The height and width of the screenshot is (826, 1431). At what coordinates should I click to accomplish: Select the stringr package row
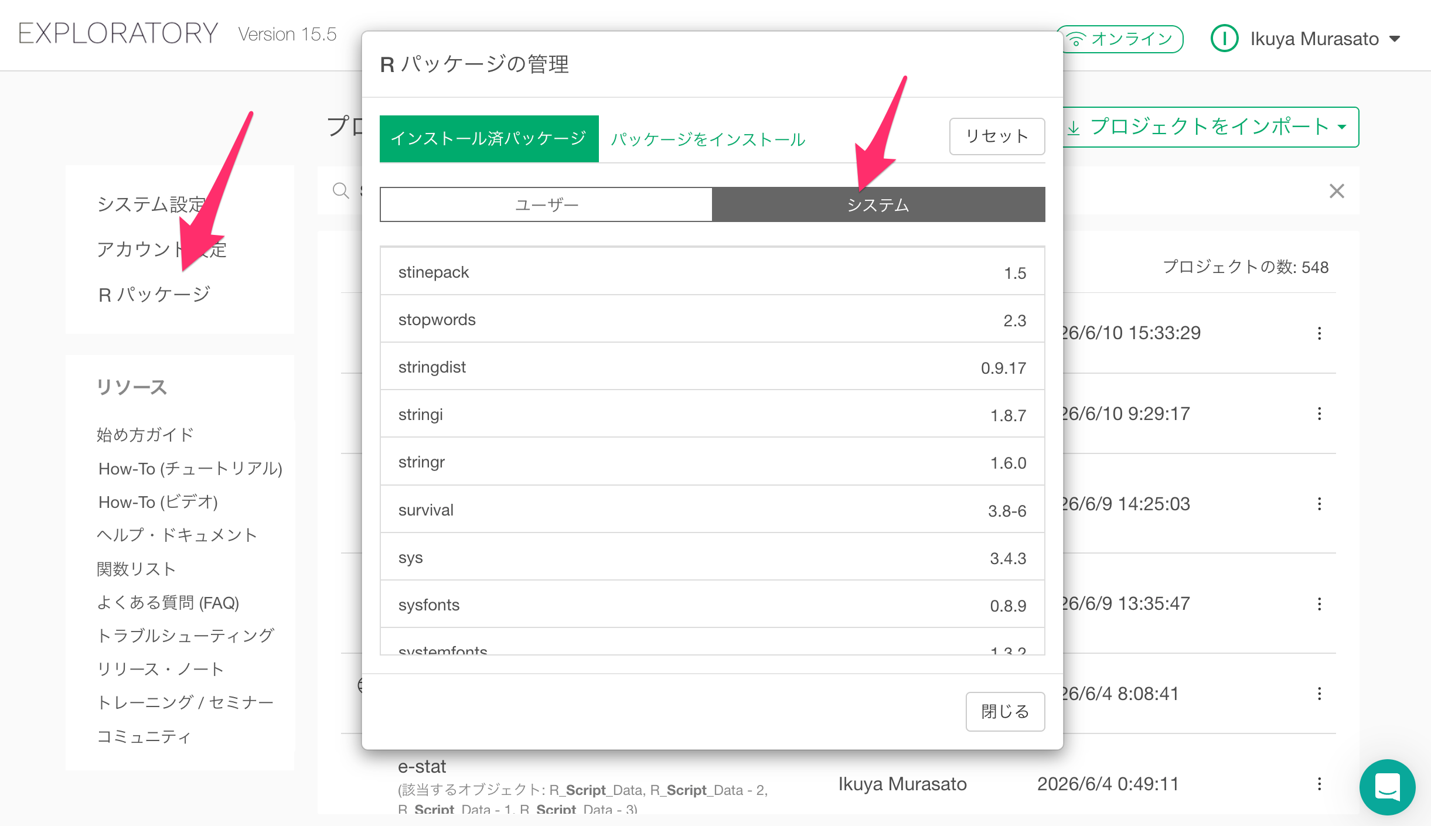pyautogui.click(x=712, y=462)
